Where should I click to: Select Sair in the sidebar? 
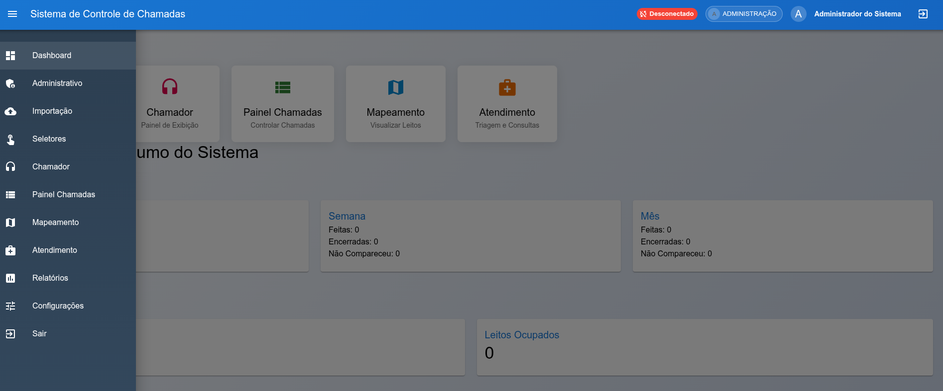pos(39,334)
